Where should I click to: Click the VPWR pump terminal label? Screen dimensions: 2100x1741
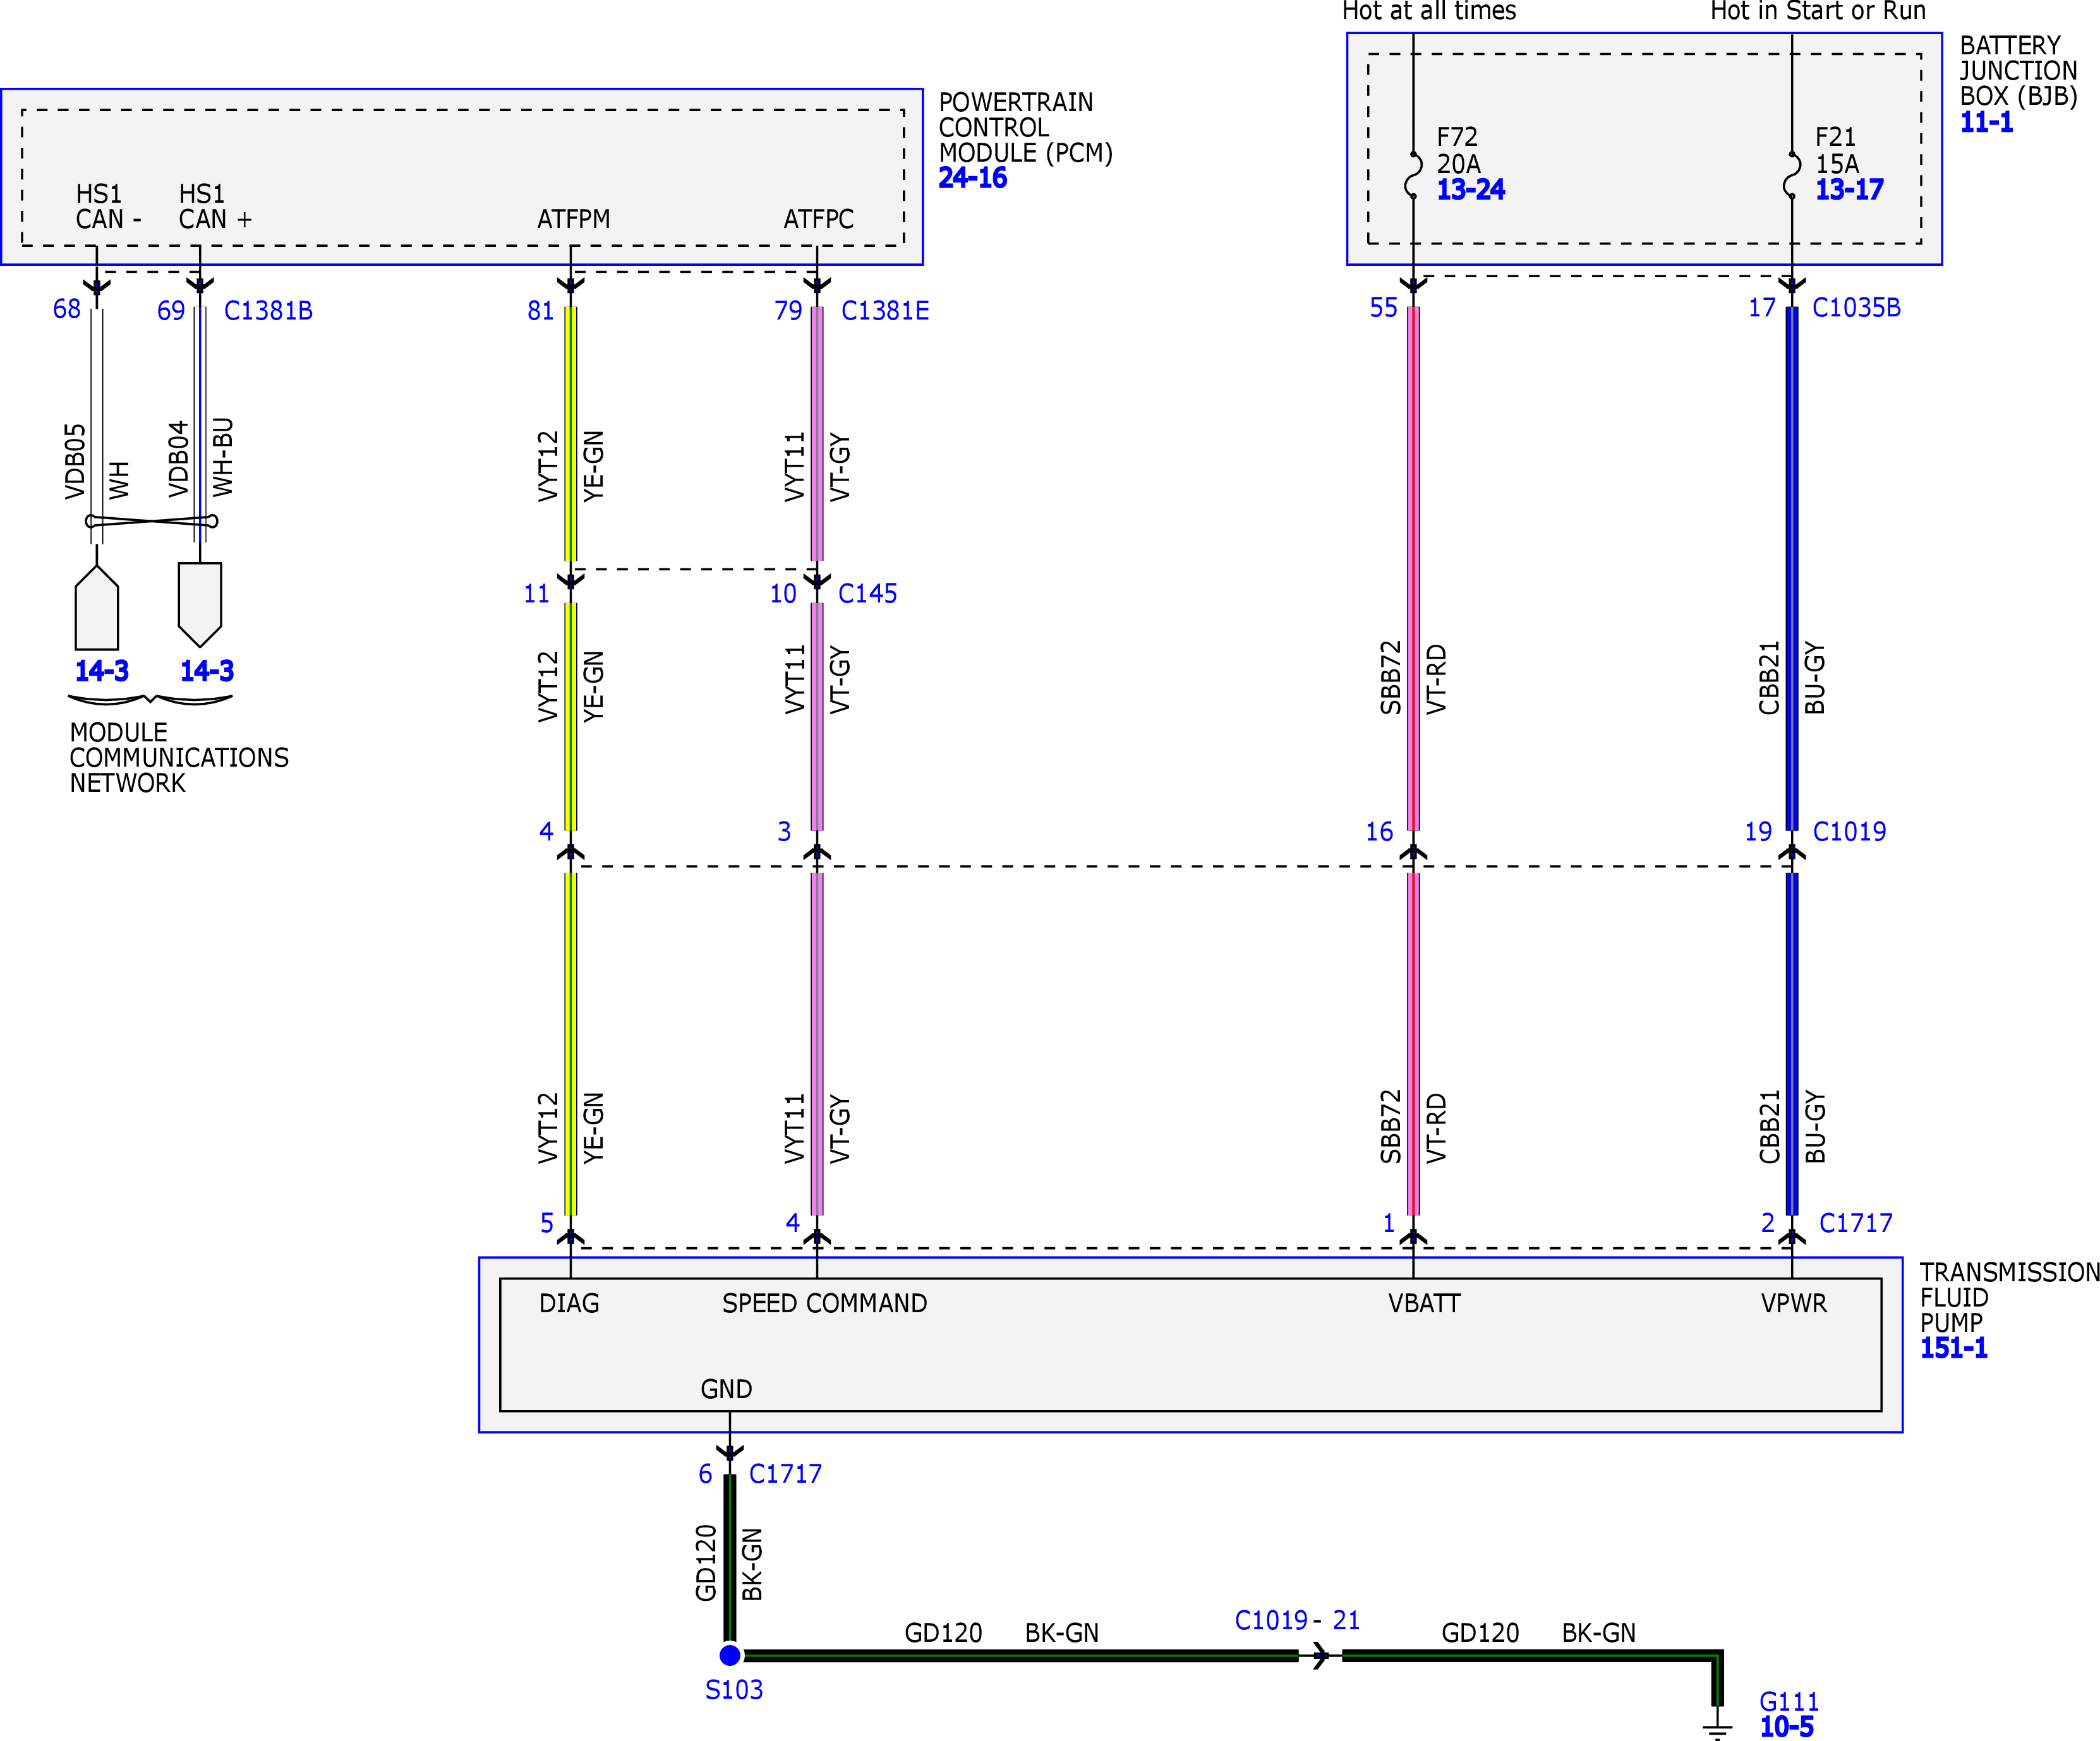[1794, 1303]
